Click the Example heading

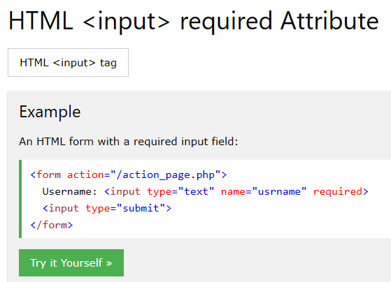click(x=50, y=112)
